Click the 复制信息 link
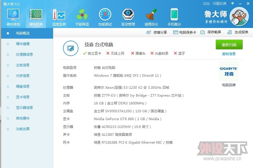 point(229,54)
